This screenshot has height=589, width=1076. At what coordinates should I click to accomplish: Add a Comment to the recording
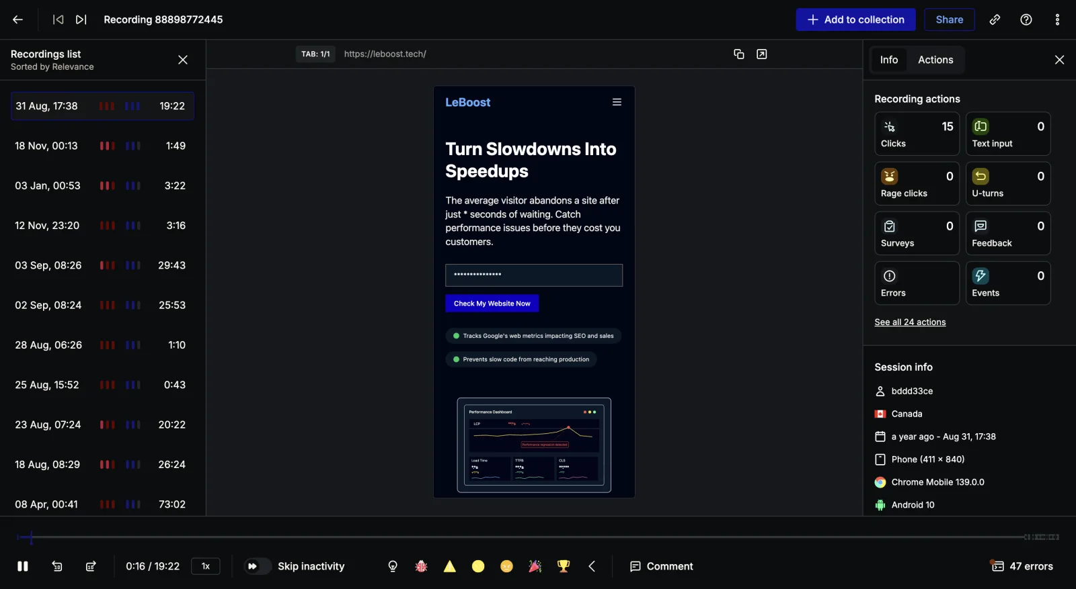661,566
